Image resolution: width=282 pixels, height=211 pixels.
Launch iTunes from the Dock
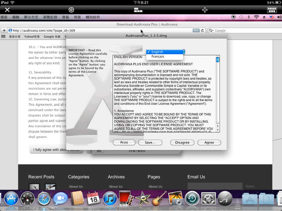pos(110,198)
